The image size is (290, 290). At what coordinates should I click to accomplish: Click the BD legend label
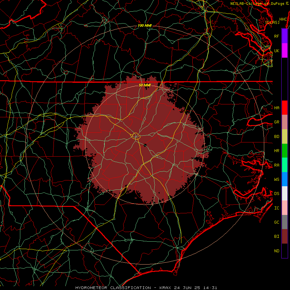coord(276,137)
